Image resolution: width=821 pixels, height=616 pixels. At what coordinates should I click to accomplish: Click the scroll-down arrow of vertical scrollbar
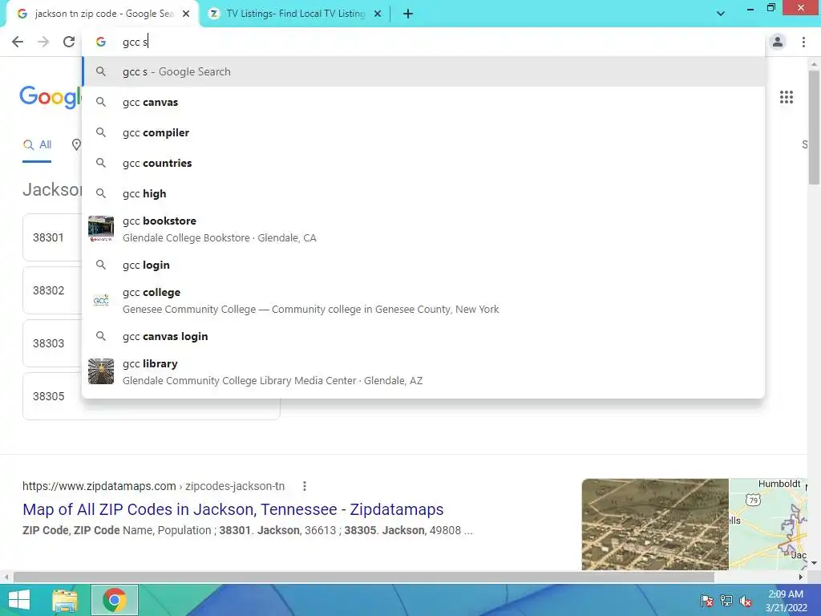click(814, 563)
